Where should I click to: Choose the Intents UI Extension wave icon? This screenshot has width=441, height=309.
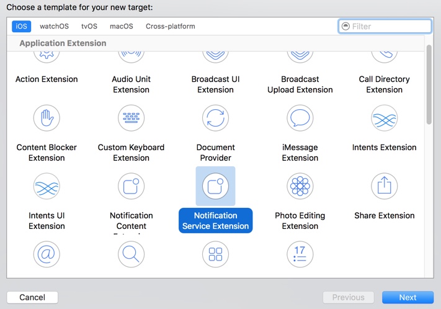point(47,186)
